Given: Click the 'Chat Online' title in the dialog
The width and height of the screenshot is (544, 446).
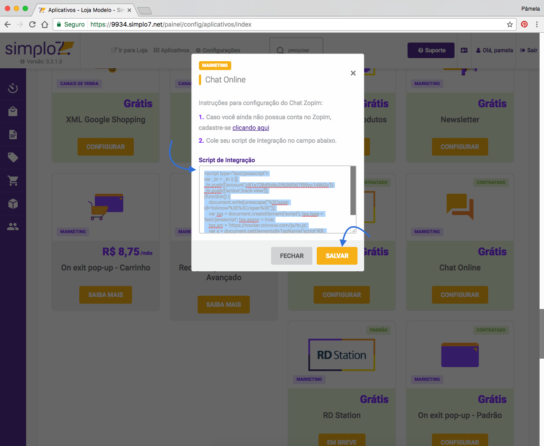Looking at the screenshot, I should point(225,80).
